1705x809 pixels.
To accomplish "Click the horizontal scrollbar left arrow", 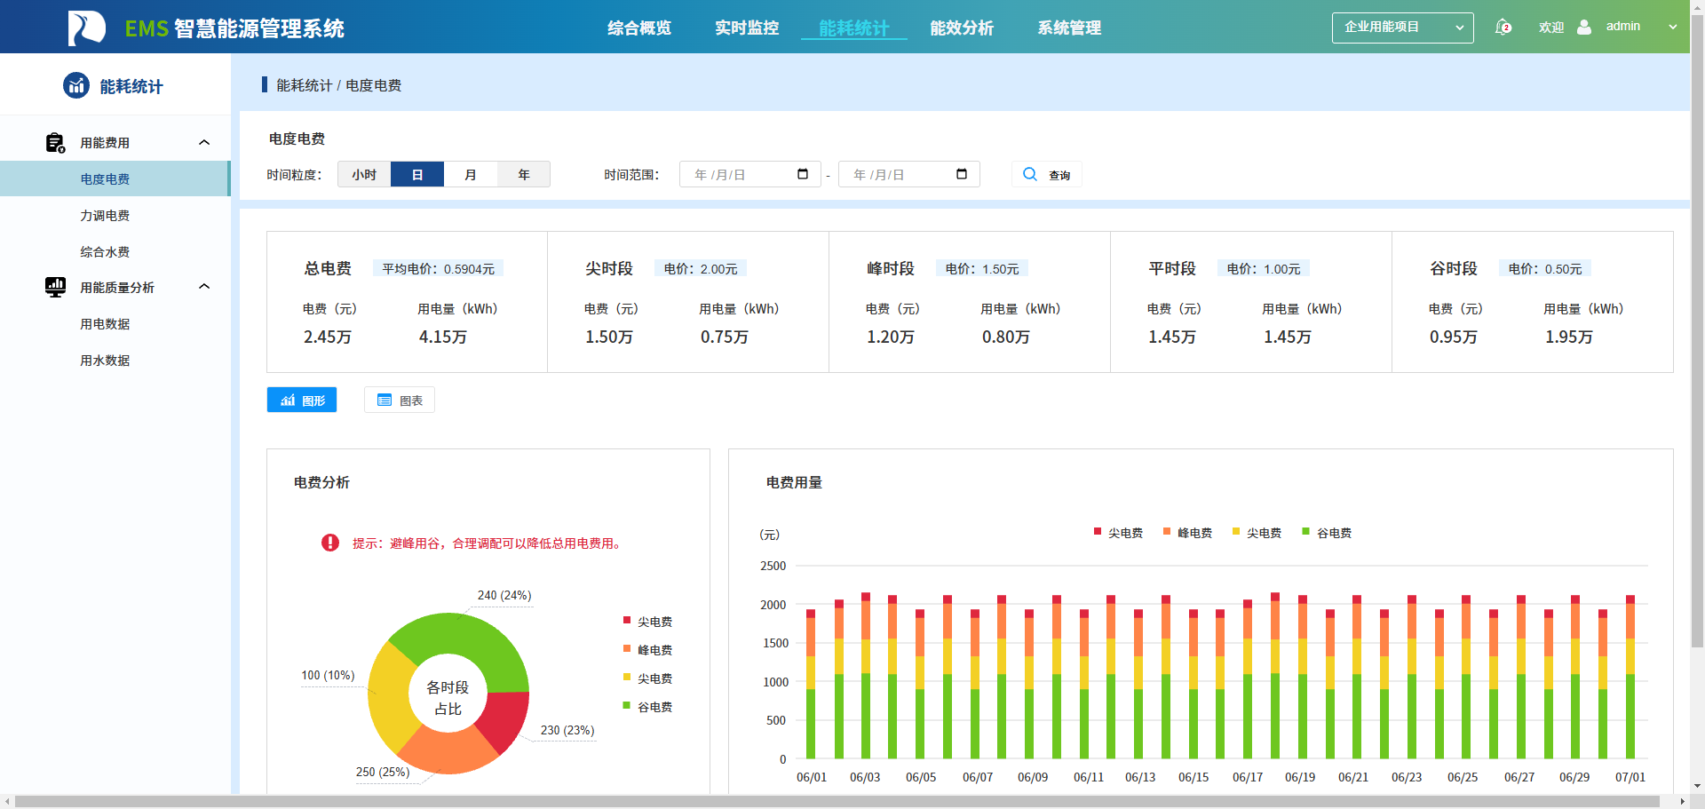I will click(7, 801).
